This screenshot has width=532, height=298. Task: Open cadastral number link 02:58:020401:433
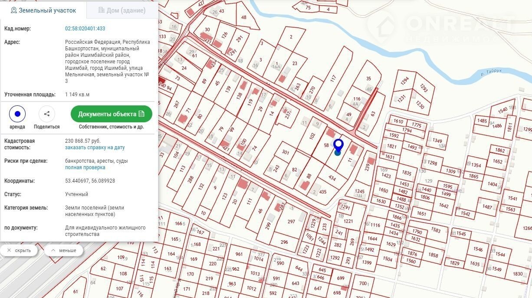85,29
